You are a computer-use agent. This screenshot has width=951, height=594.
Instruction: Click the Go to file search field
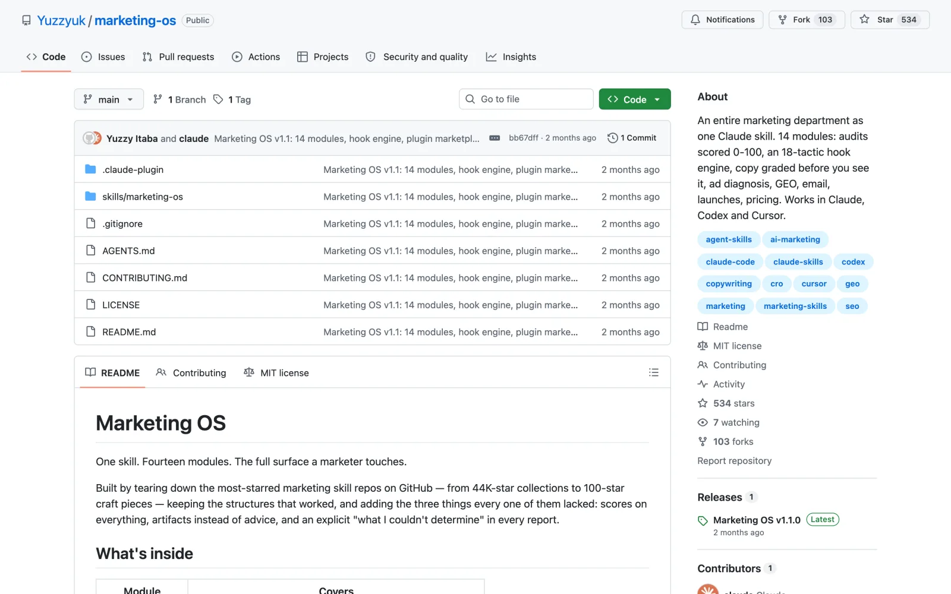click(526, 99)
